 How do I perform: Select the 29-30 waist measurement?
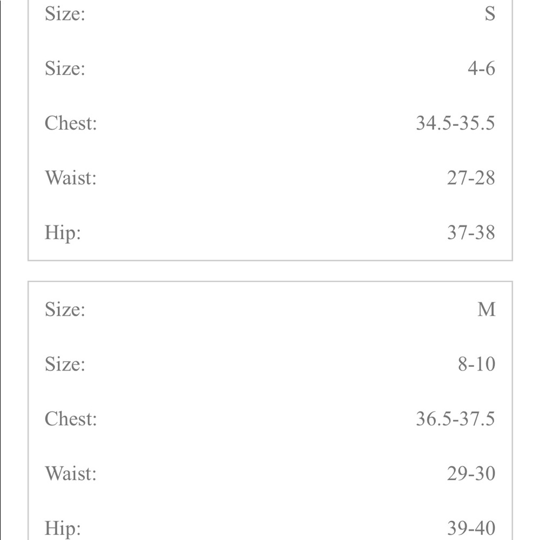(x=471, y=474)
